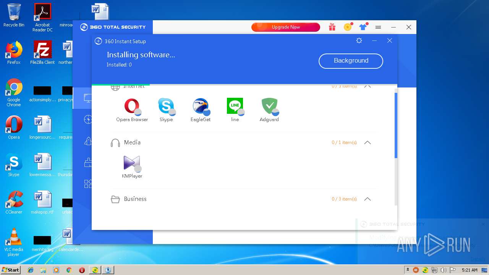Image resolution: width=489 pixels, height=275 pixels.
Task: Open Windows Explorer from the taskbar
Action: 43,270
